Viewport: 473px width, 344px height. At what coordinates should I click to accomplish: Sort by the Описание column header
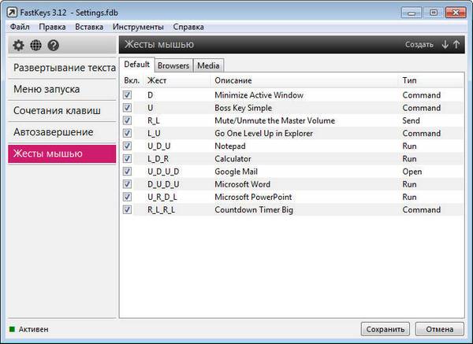point(233,81)
